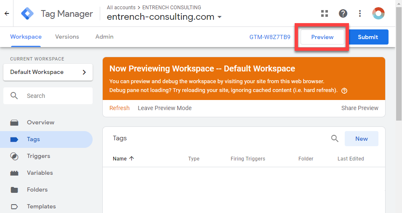402x213 pixels.
Task: Switch to the Admin tab
Action: click(x=104, y=37)
